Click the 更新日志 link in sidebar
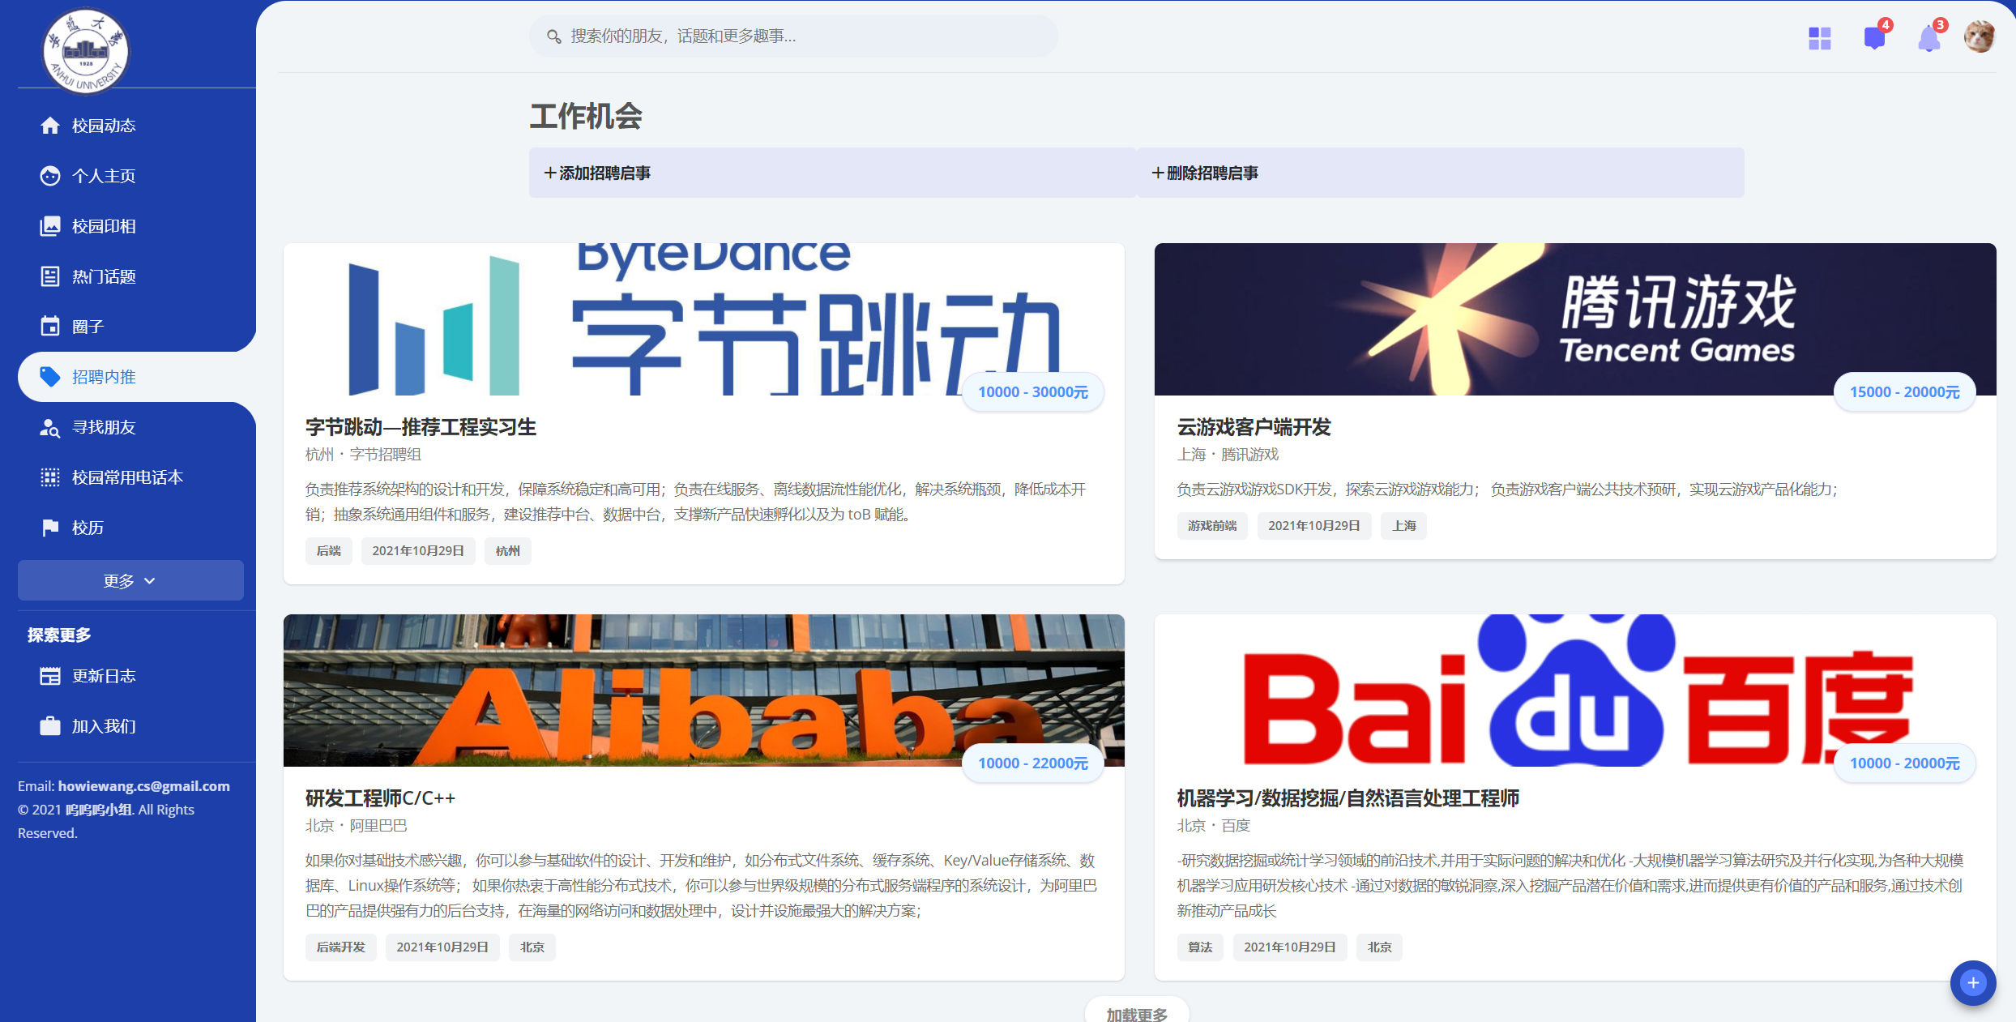The width and height of the screenshot is (2016, 1022). tap(104, 676)
